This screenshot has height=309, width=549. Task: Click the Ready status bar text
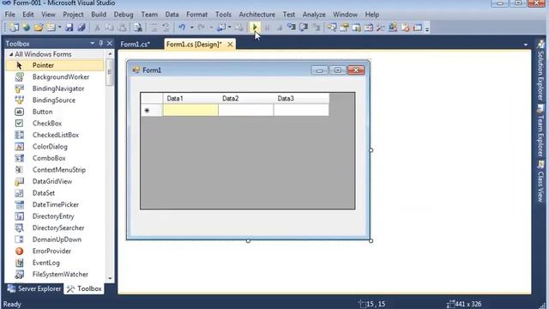(x=12, y=304)
